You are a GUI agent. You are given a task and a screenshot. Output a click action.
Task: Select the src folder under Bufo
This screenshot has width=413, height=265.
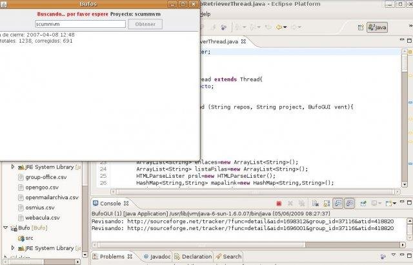pyautogui.click(x=29, y=238)
